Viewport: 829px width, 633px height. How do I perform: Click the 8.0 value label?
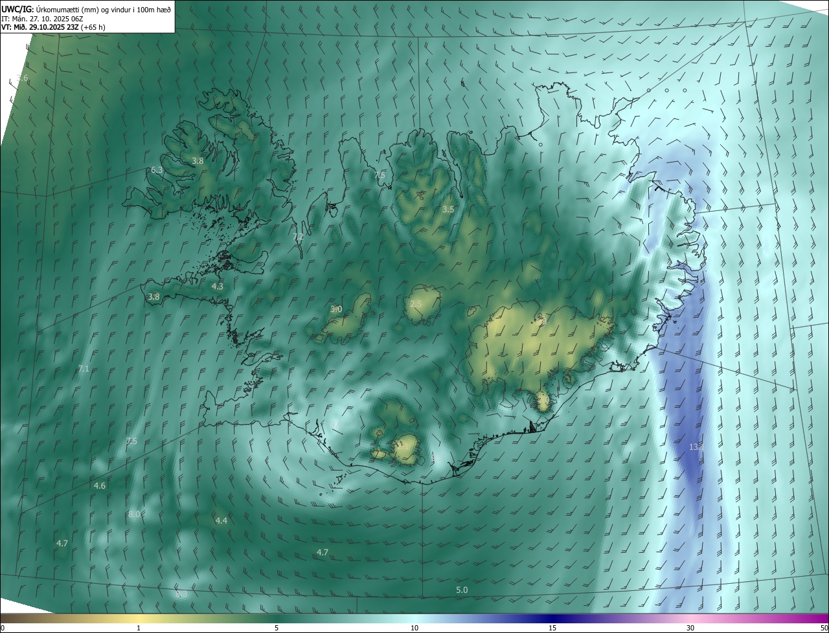134,514
